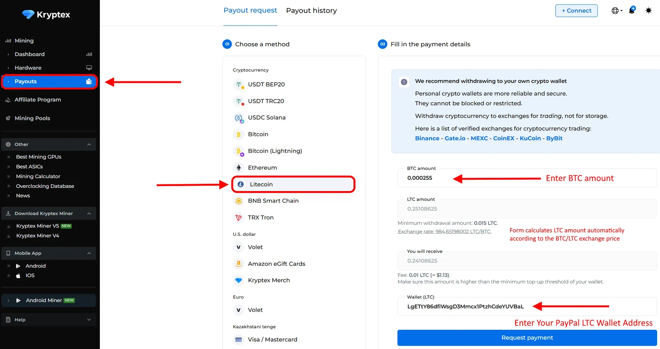Click the TRX Tron icon

[238, 218]
